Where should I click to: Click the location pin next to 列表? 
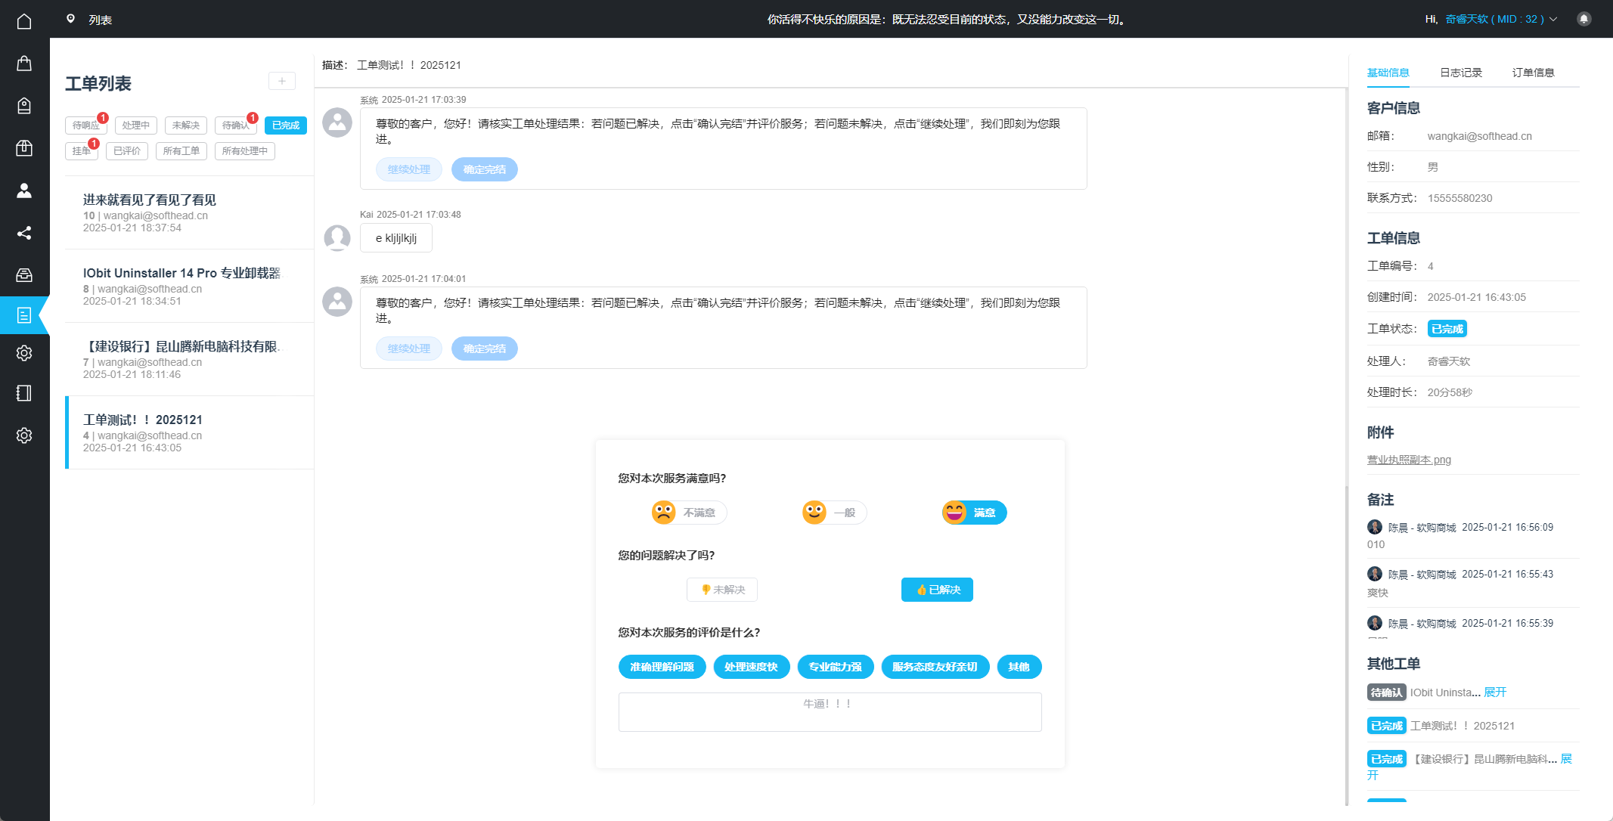[70, 18]
